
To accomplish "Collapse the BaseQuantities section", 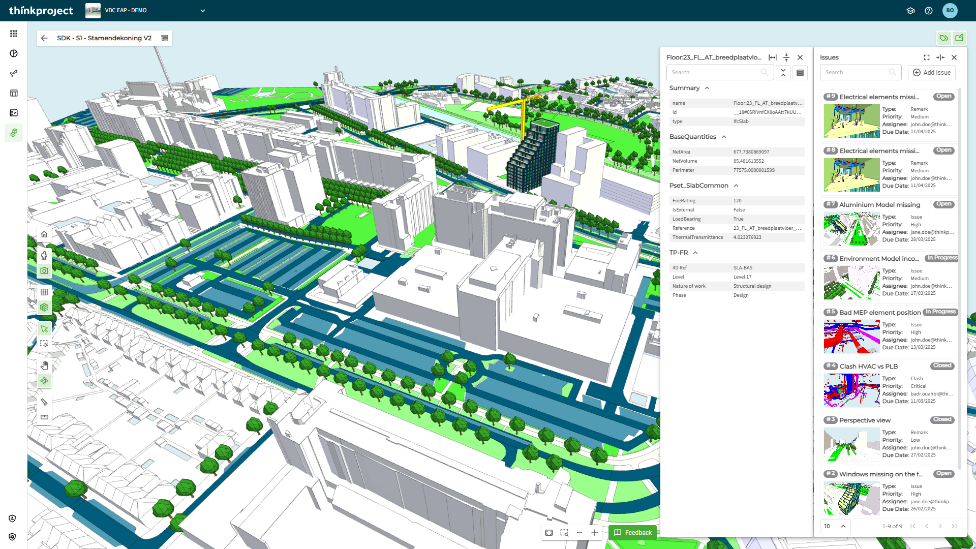I will point(724,137).
